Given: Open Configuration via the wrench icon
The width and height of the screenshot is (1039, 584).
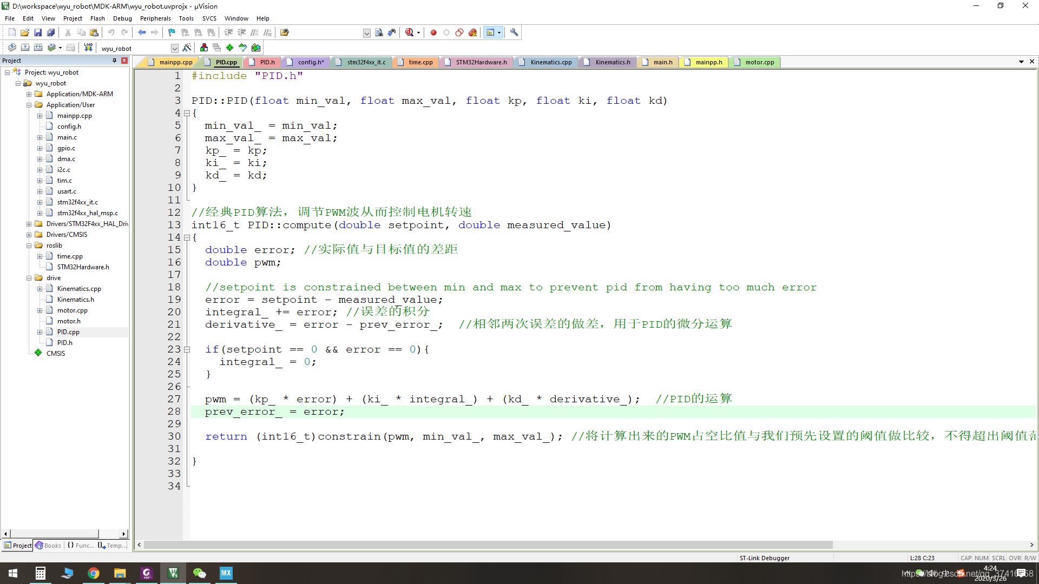Looking at the screenshot, I should click(514, 32).
